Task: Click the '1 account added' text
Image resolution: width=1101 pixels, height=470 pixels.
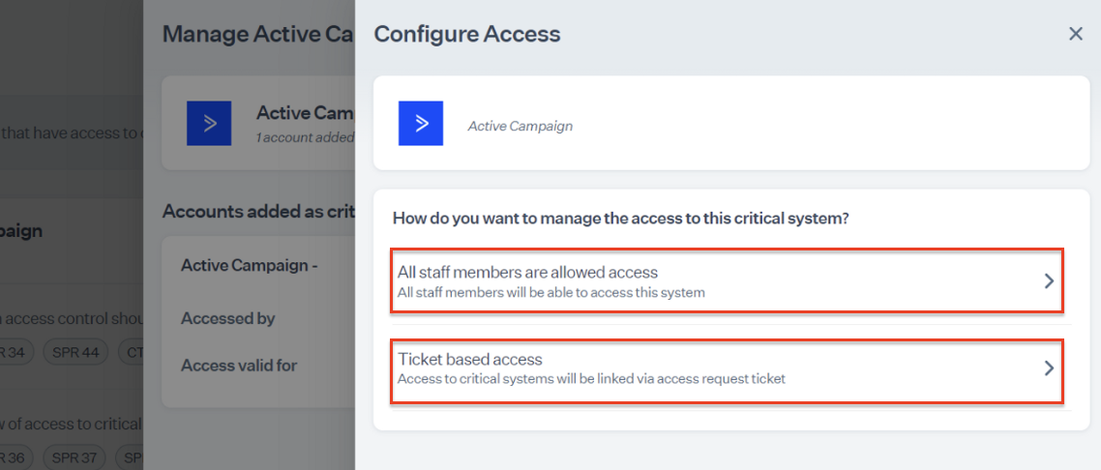Action: coord(305,137)
